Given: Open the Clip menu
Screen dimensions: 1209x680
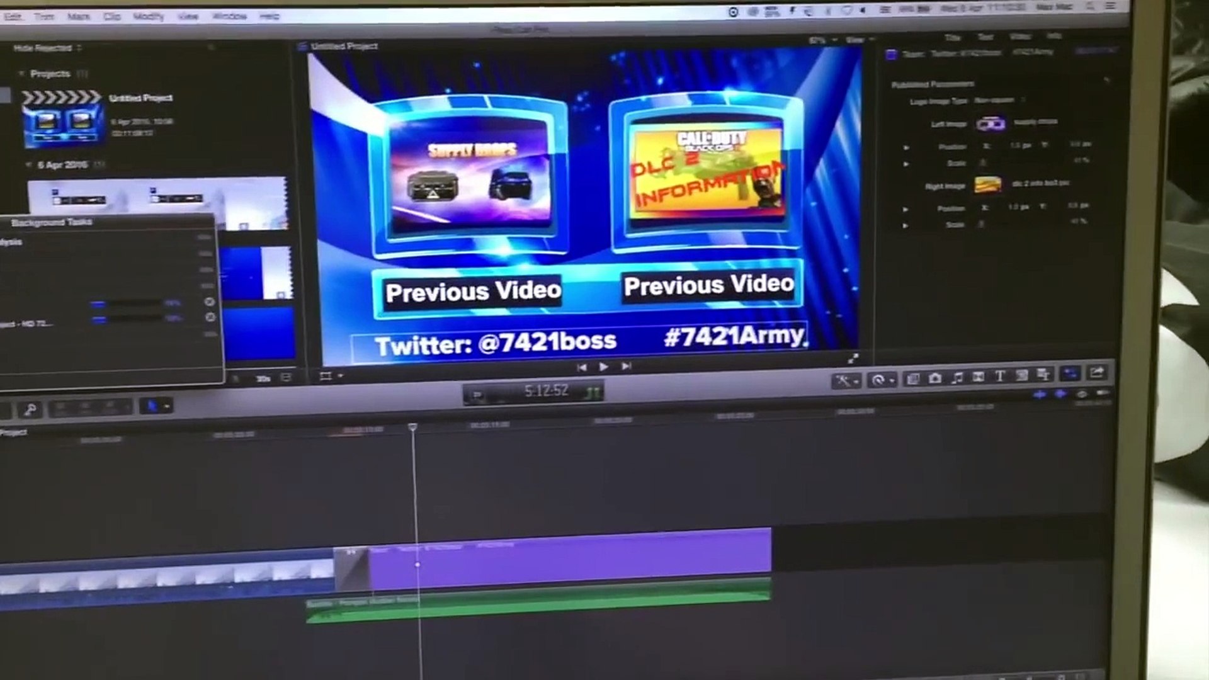Looking at the screenshot, I should click(x=111, y=16).
